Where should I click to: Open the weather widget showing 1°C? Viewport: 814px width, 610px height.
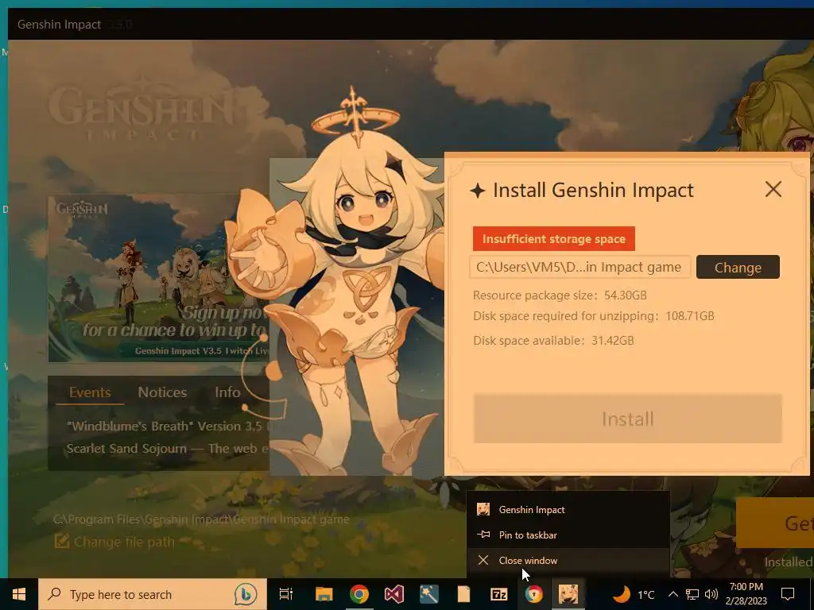pyautogui.click(x=633, y=594)
